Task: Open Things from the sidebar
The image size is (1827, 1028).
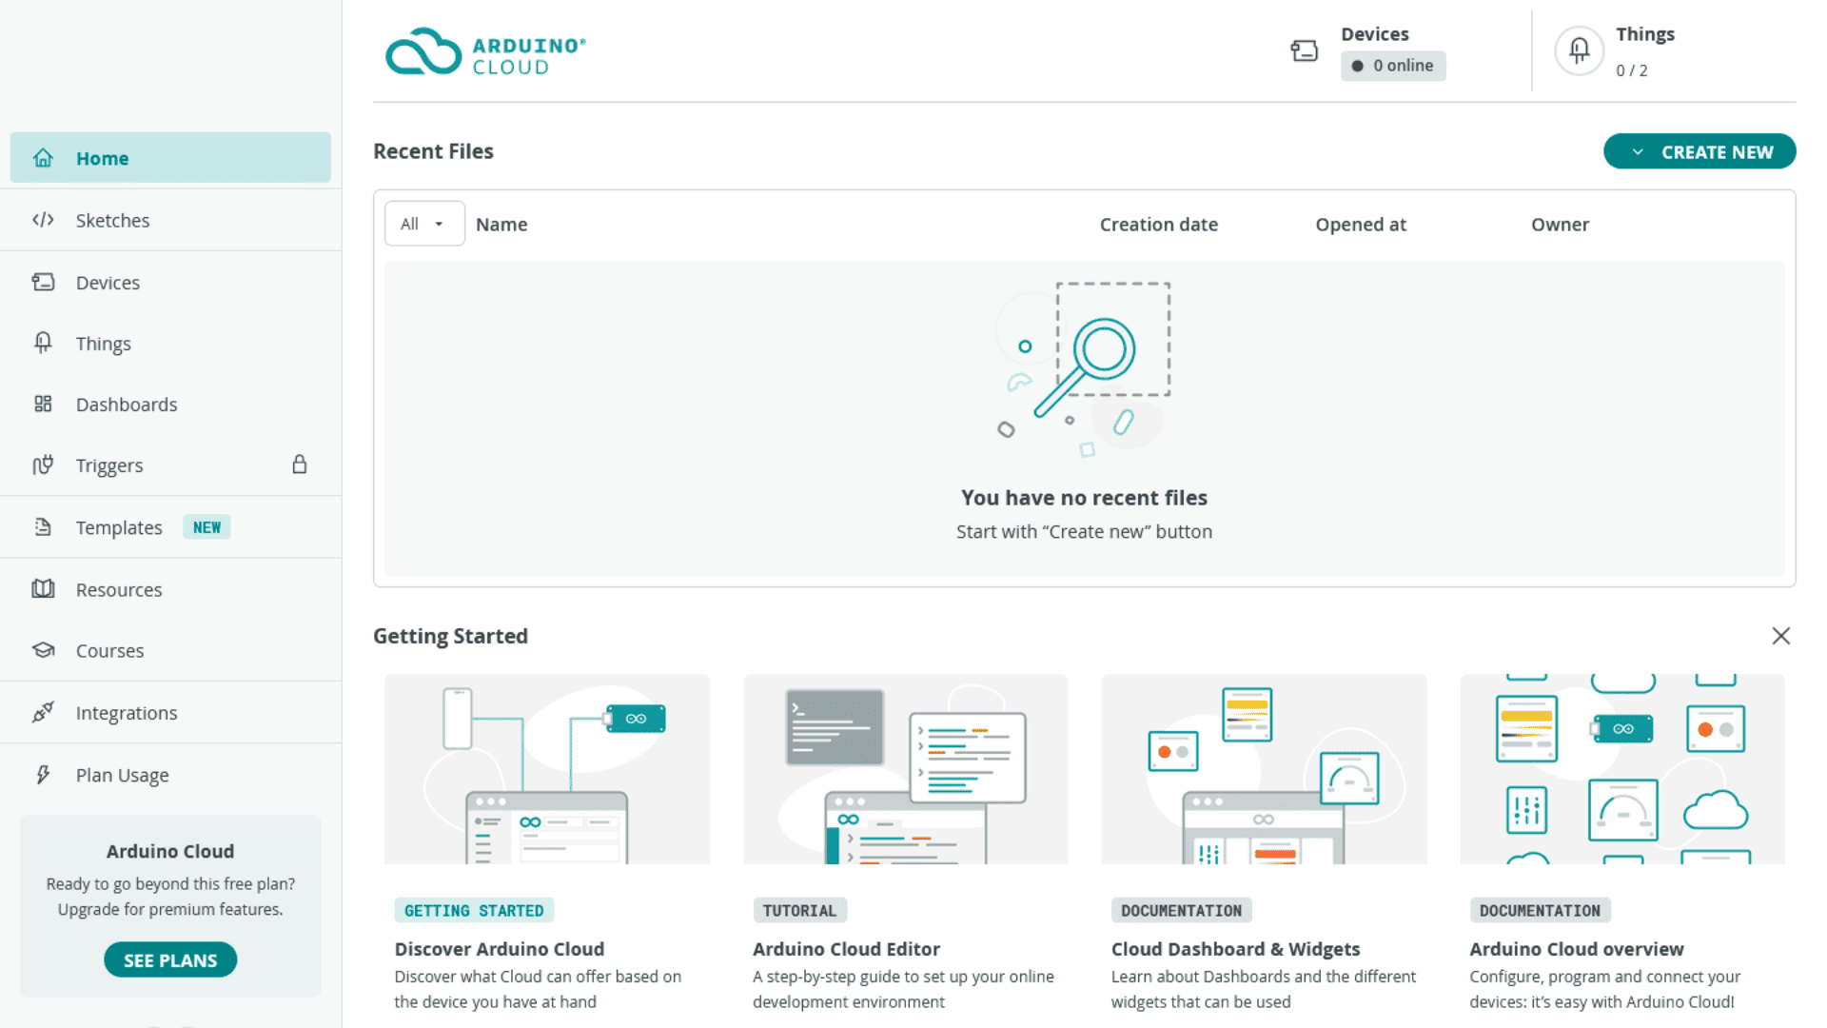Action: (x=170, y=343)
